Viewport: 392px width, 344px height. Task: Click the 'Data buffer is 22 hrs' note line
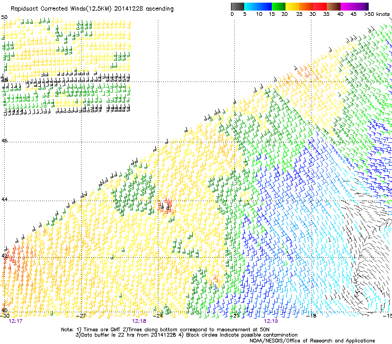tap(186, 335)
